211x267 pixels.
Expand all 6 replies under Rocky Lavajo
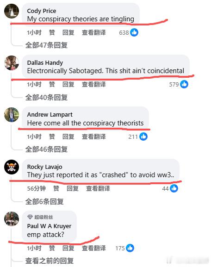pyautogui.click(x=44, y=201)
